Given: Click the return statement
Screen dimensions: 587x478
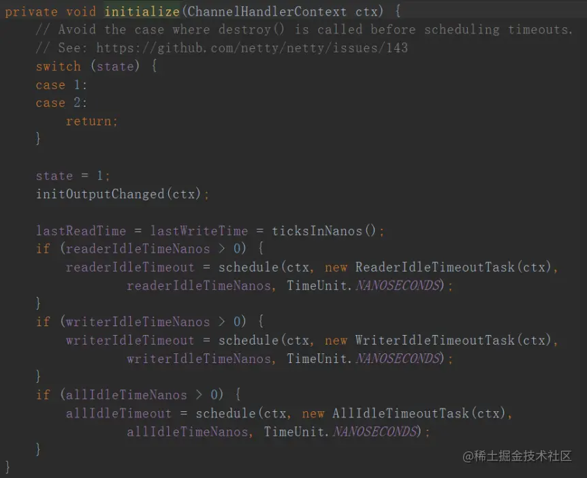Looking at the screenshot, I should pos(92,121).
